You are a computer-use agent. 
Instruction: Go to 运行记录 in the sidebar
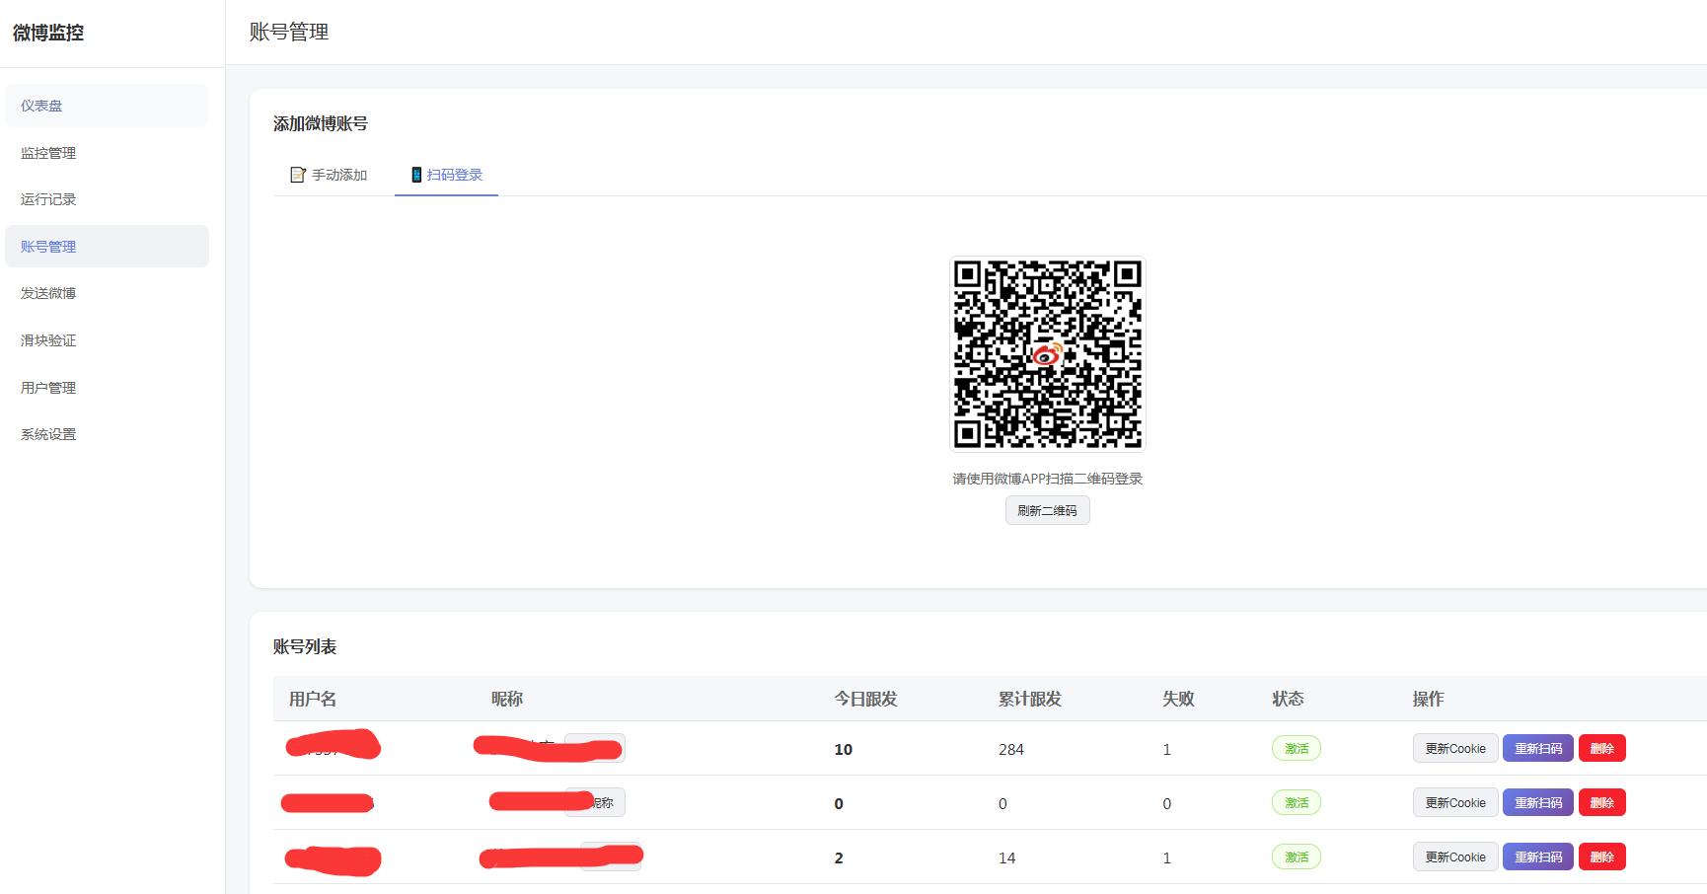tap(107, 199)
